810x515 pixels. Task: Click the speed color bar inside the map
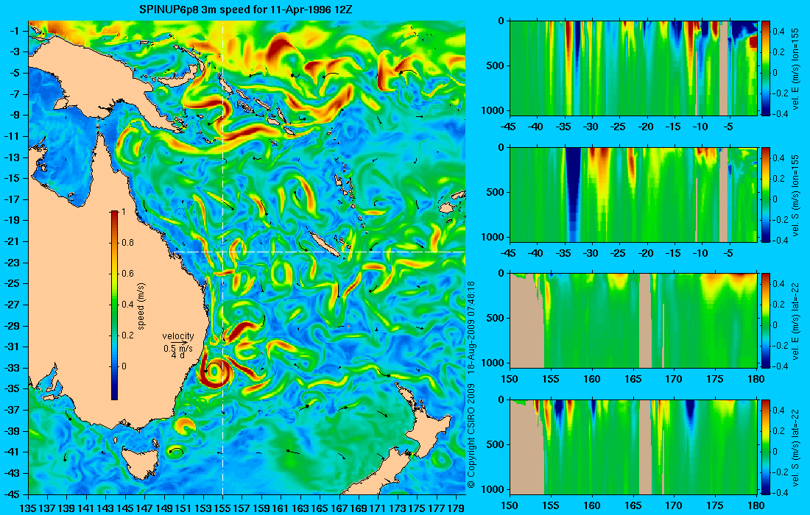[114, 305]
